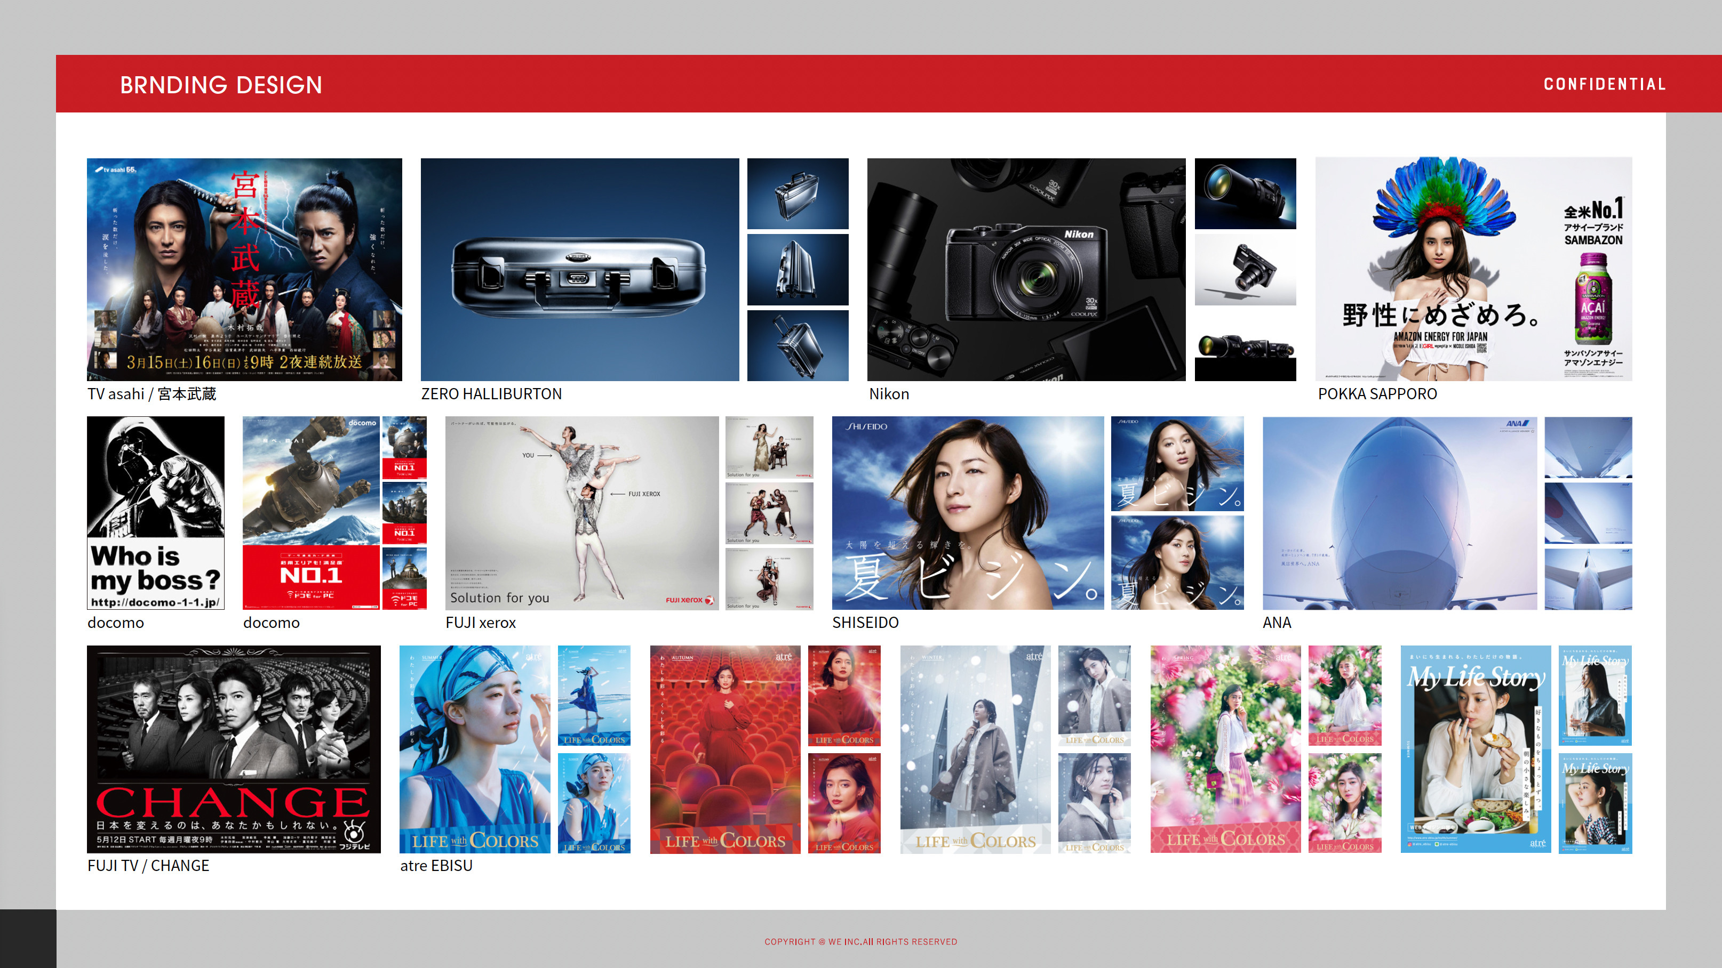This screenshot has width=1722, height=968.
Task: Open the POKKA SAPPORO Sambazon advertisement
Action: pyautogui.click(x=1473, y=269)
